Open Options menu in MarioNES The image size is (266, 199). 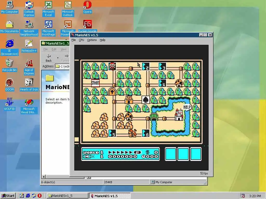click(92, 40)
